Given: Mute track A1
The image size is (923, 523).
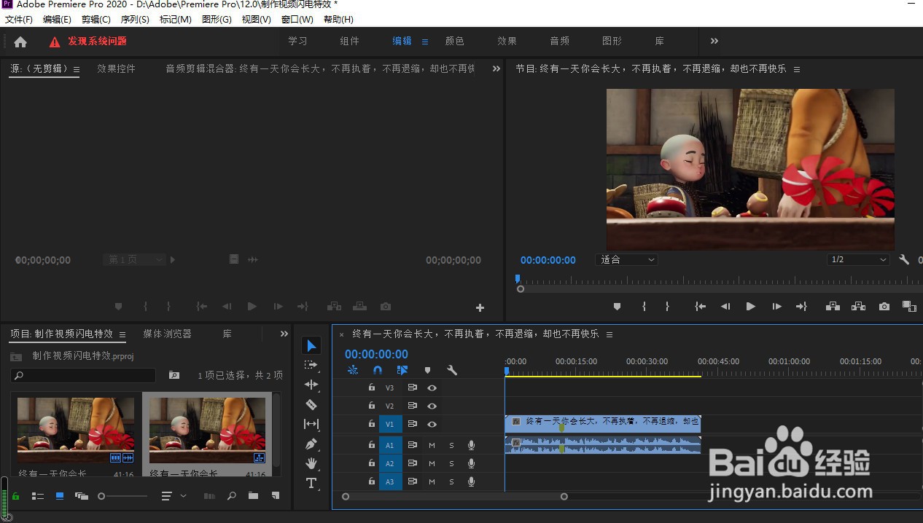Looking at the screenshot, I should tap(432, 445).
